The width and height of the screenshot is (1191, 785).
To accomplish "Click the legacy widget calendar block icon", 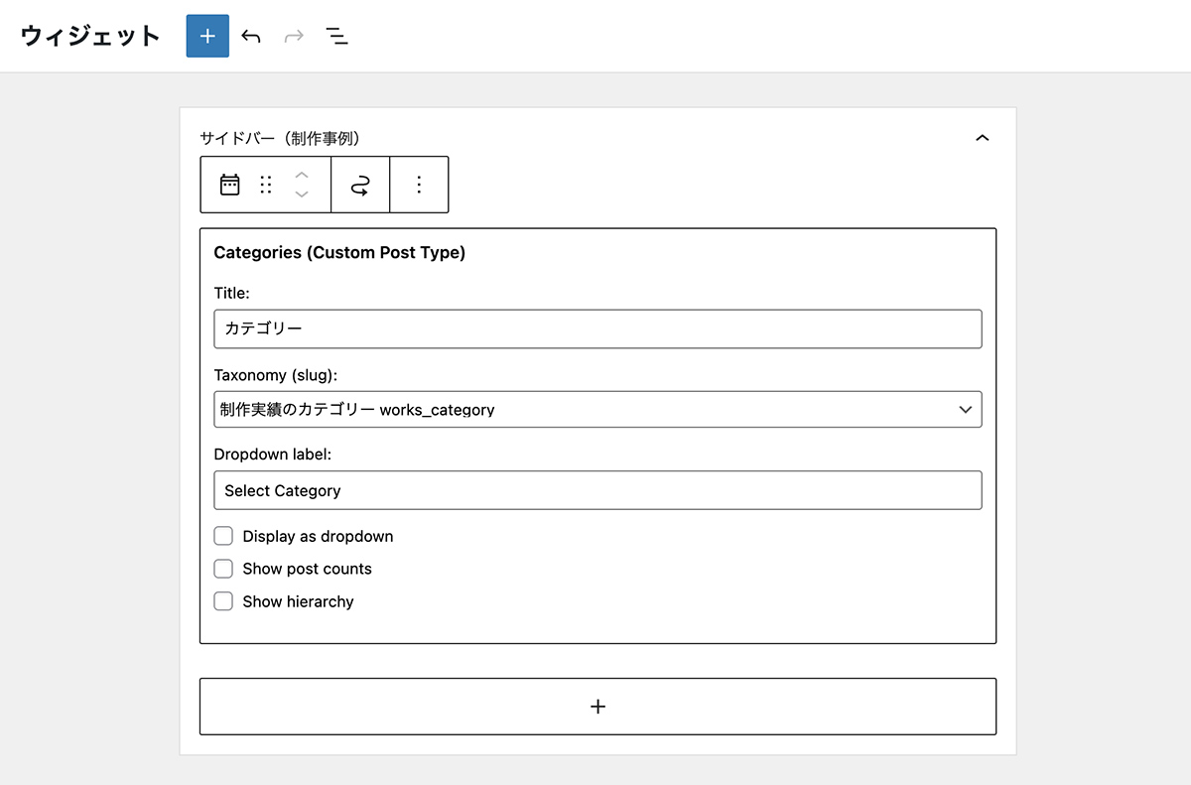I will coord(230,185).
